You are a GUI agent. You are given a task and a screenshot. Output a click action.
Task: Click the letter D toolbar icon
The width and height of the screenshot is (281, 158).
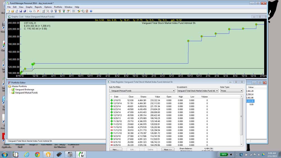52,11
